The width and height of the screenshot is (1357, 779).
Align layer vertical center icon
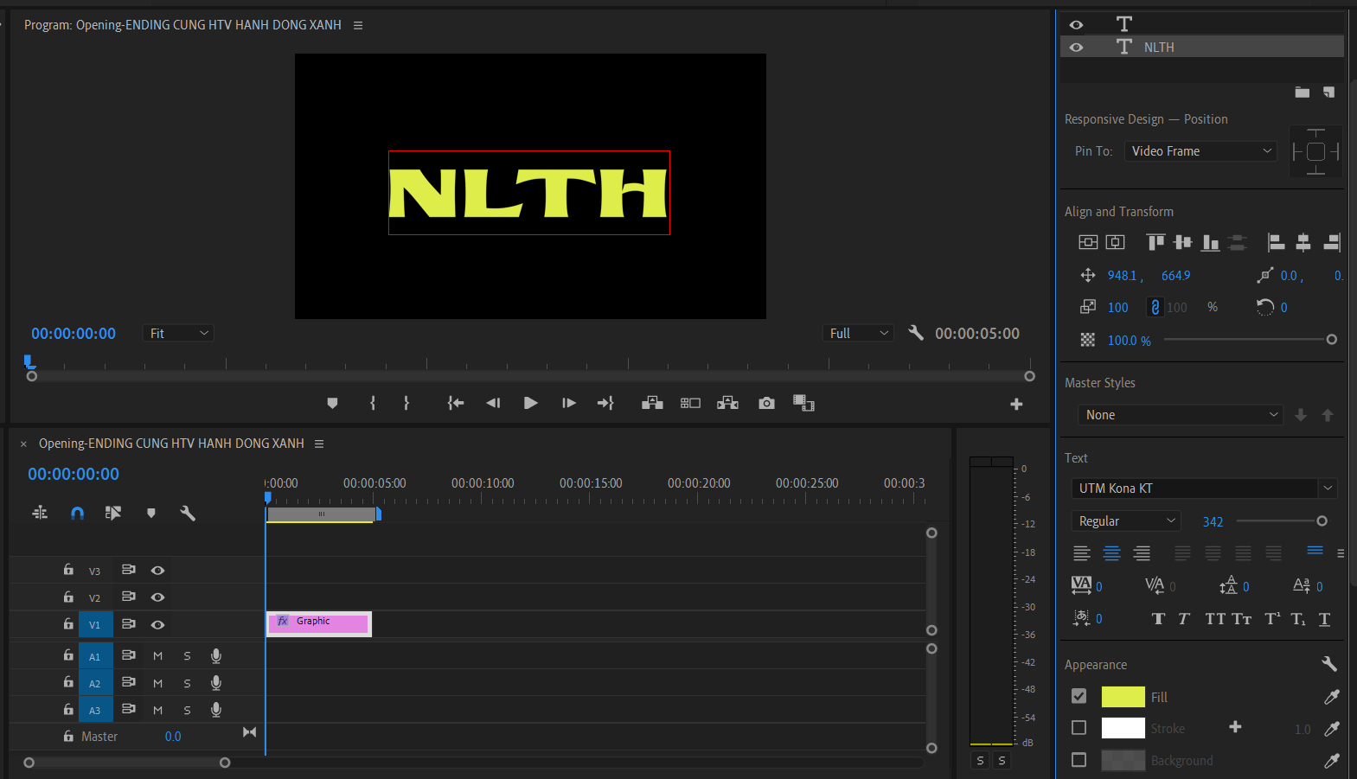pos(1088,242)
